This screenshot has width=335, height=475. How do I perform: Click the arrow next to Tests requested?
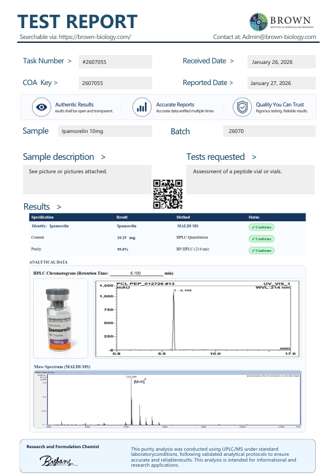[x=254, y=157]
